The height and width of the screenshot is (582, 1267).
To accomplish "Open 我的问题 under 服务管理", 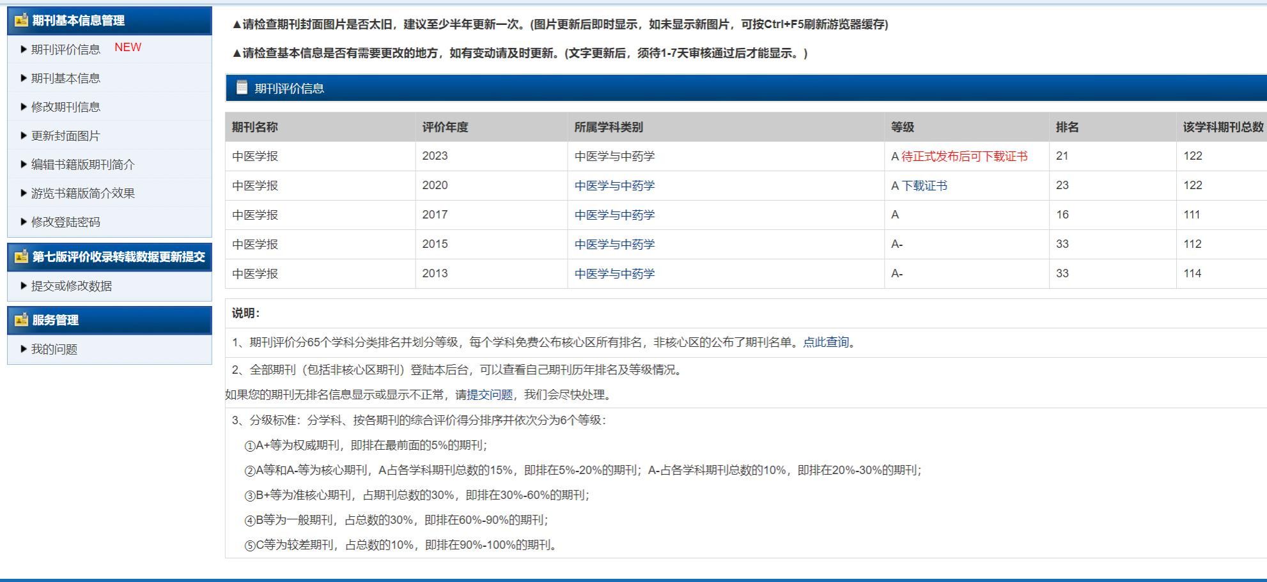I will pyautogui.click(x=54, y=349).
